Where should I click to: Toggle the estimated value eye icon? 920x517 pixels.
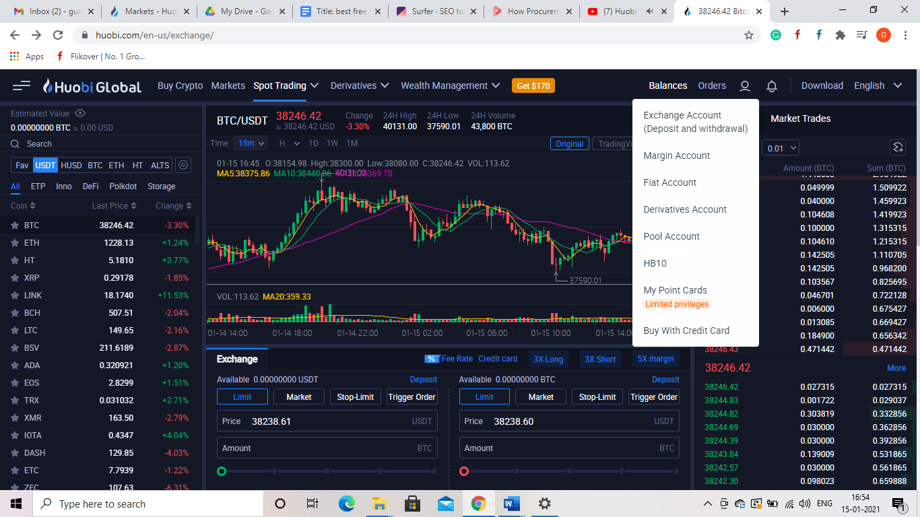(x=80, y=113)
